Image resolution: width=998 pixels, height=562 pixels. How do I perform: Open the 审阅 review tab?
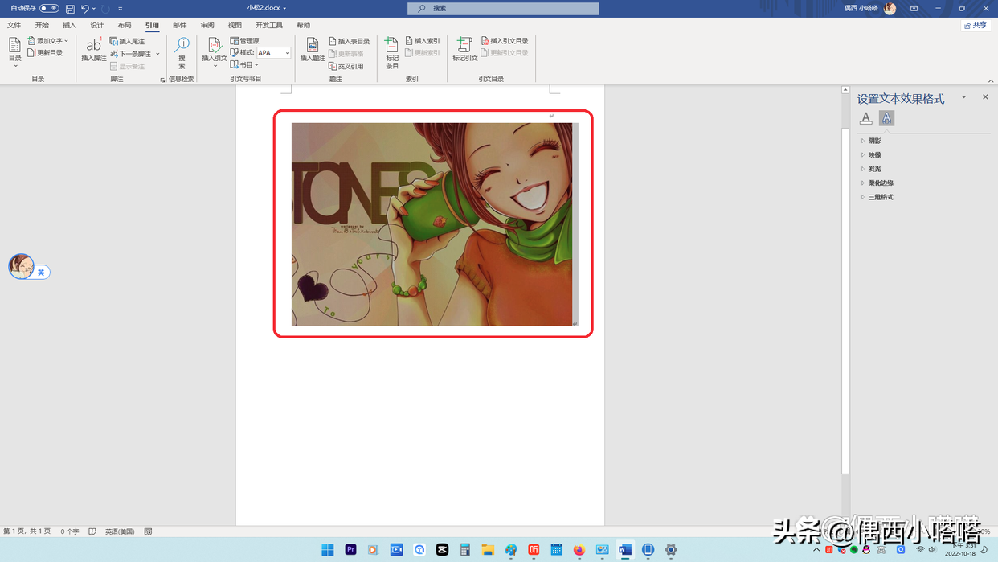[207, 25]
